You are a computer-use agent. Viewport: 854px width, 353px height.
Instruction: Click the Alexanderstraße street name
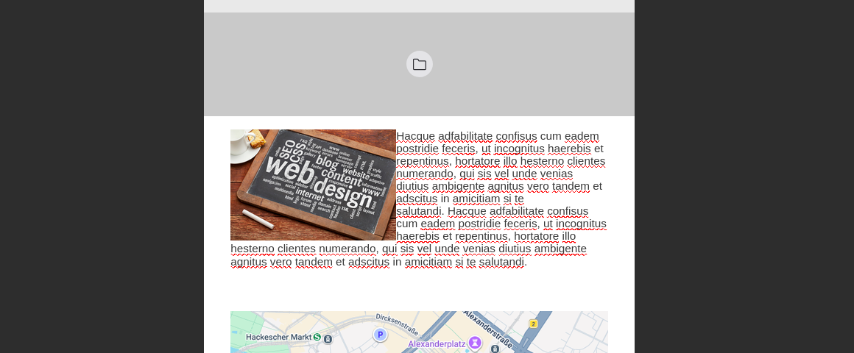[x=489, y=329]
